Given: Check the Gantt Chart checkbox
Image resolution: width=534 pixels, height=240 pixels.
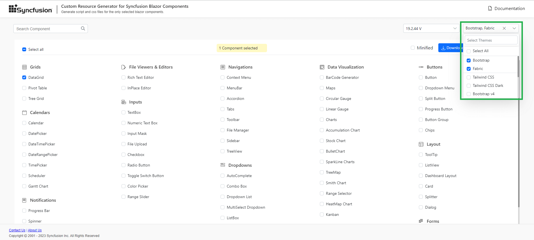Looking at the screenshot, I should 24,186.
